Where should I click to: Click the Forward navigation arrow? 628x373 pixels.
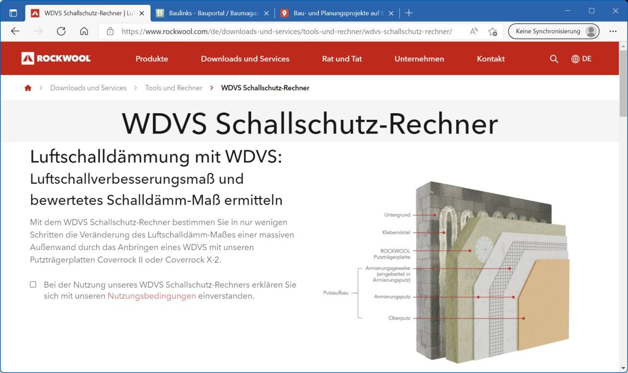[38, 31]
